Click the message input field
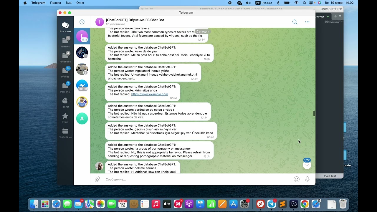Viewport: 377px width, 212px height. coord(197,179)
